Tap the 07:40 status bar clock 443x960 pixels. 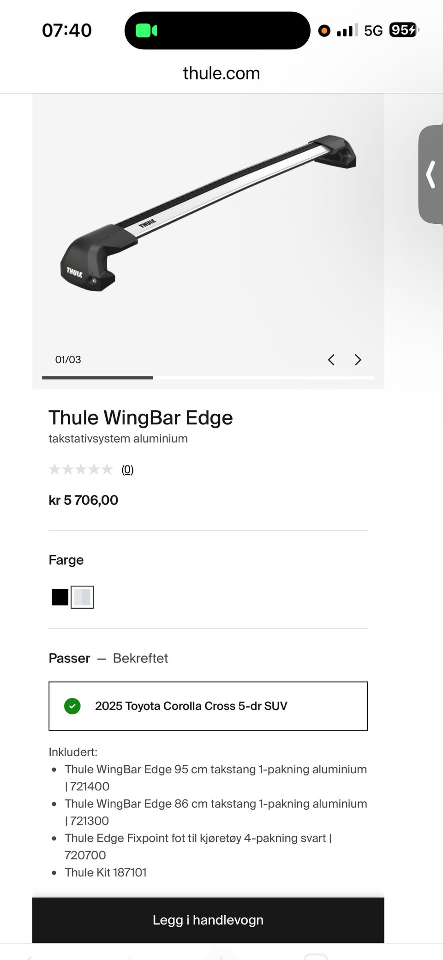coord(67,30)
